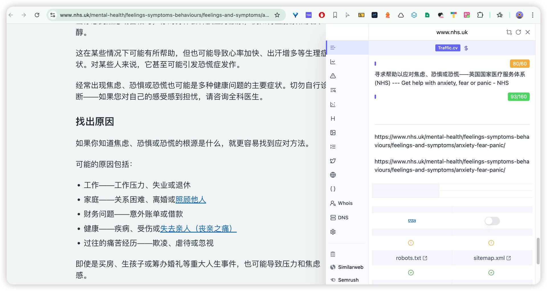Image resolution: width=547 pixels, height=291 pixels.
Task: Go back in browser history
Action: (x=11, y=15)
